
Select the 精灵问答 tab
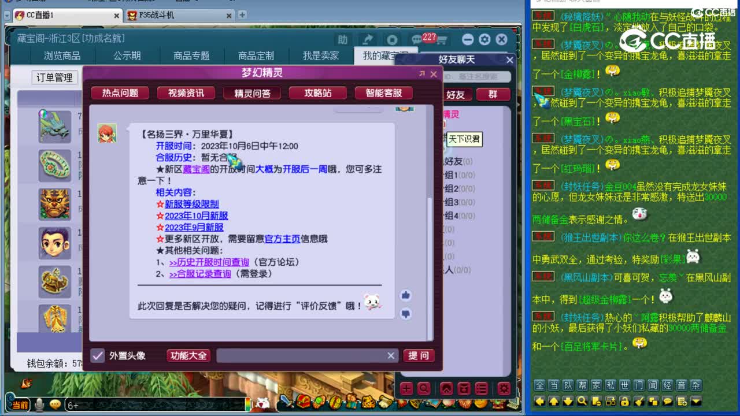click(x=252, y=93)
